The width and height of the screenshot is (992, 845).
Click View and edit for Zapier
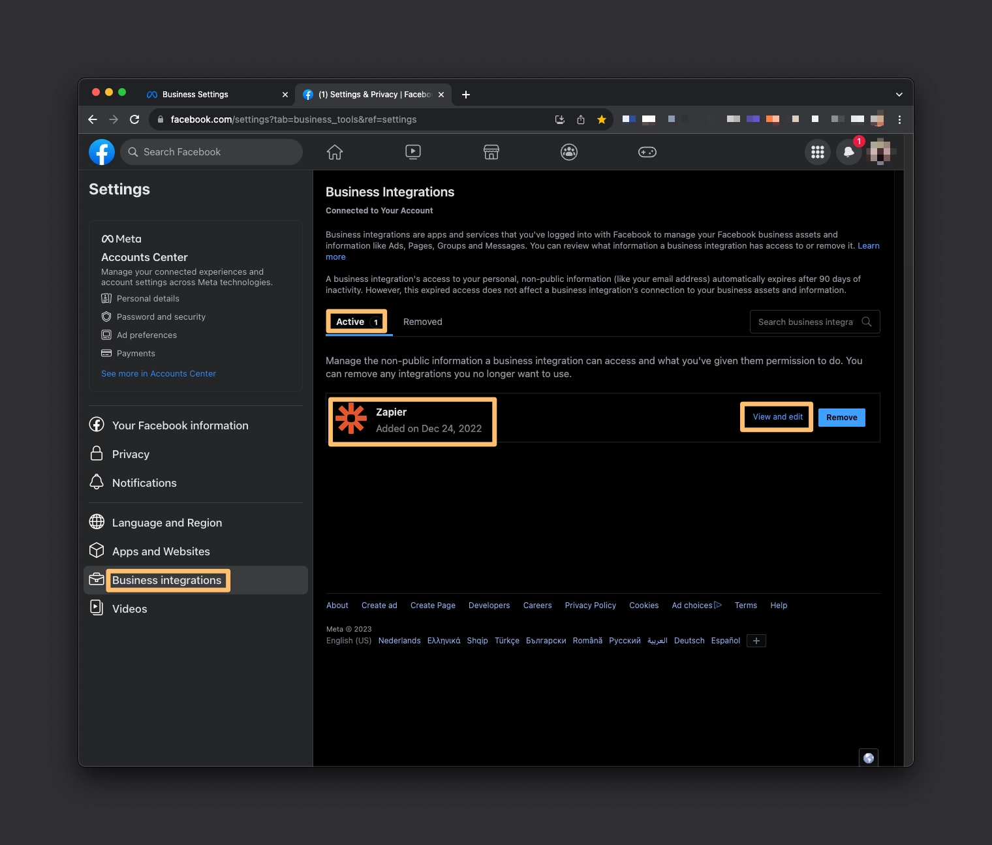click(778, 417)
